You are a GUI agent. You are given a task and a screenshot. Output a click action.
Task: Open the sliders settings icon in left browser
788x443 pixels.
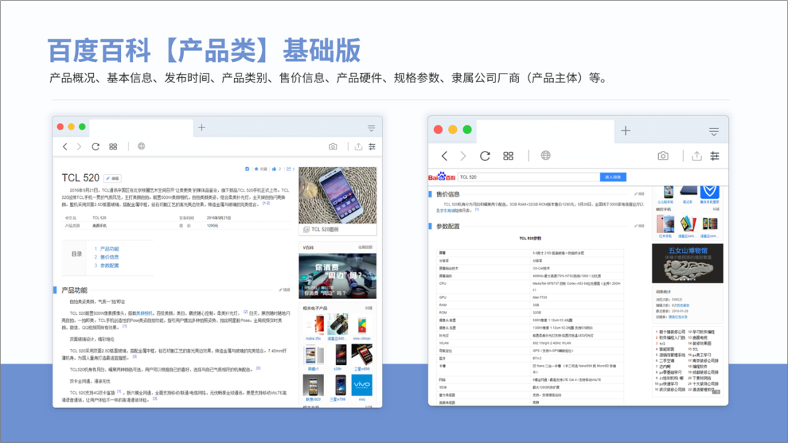(372, 146)
